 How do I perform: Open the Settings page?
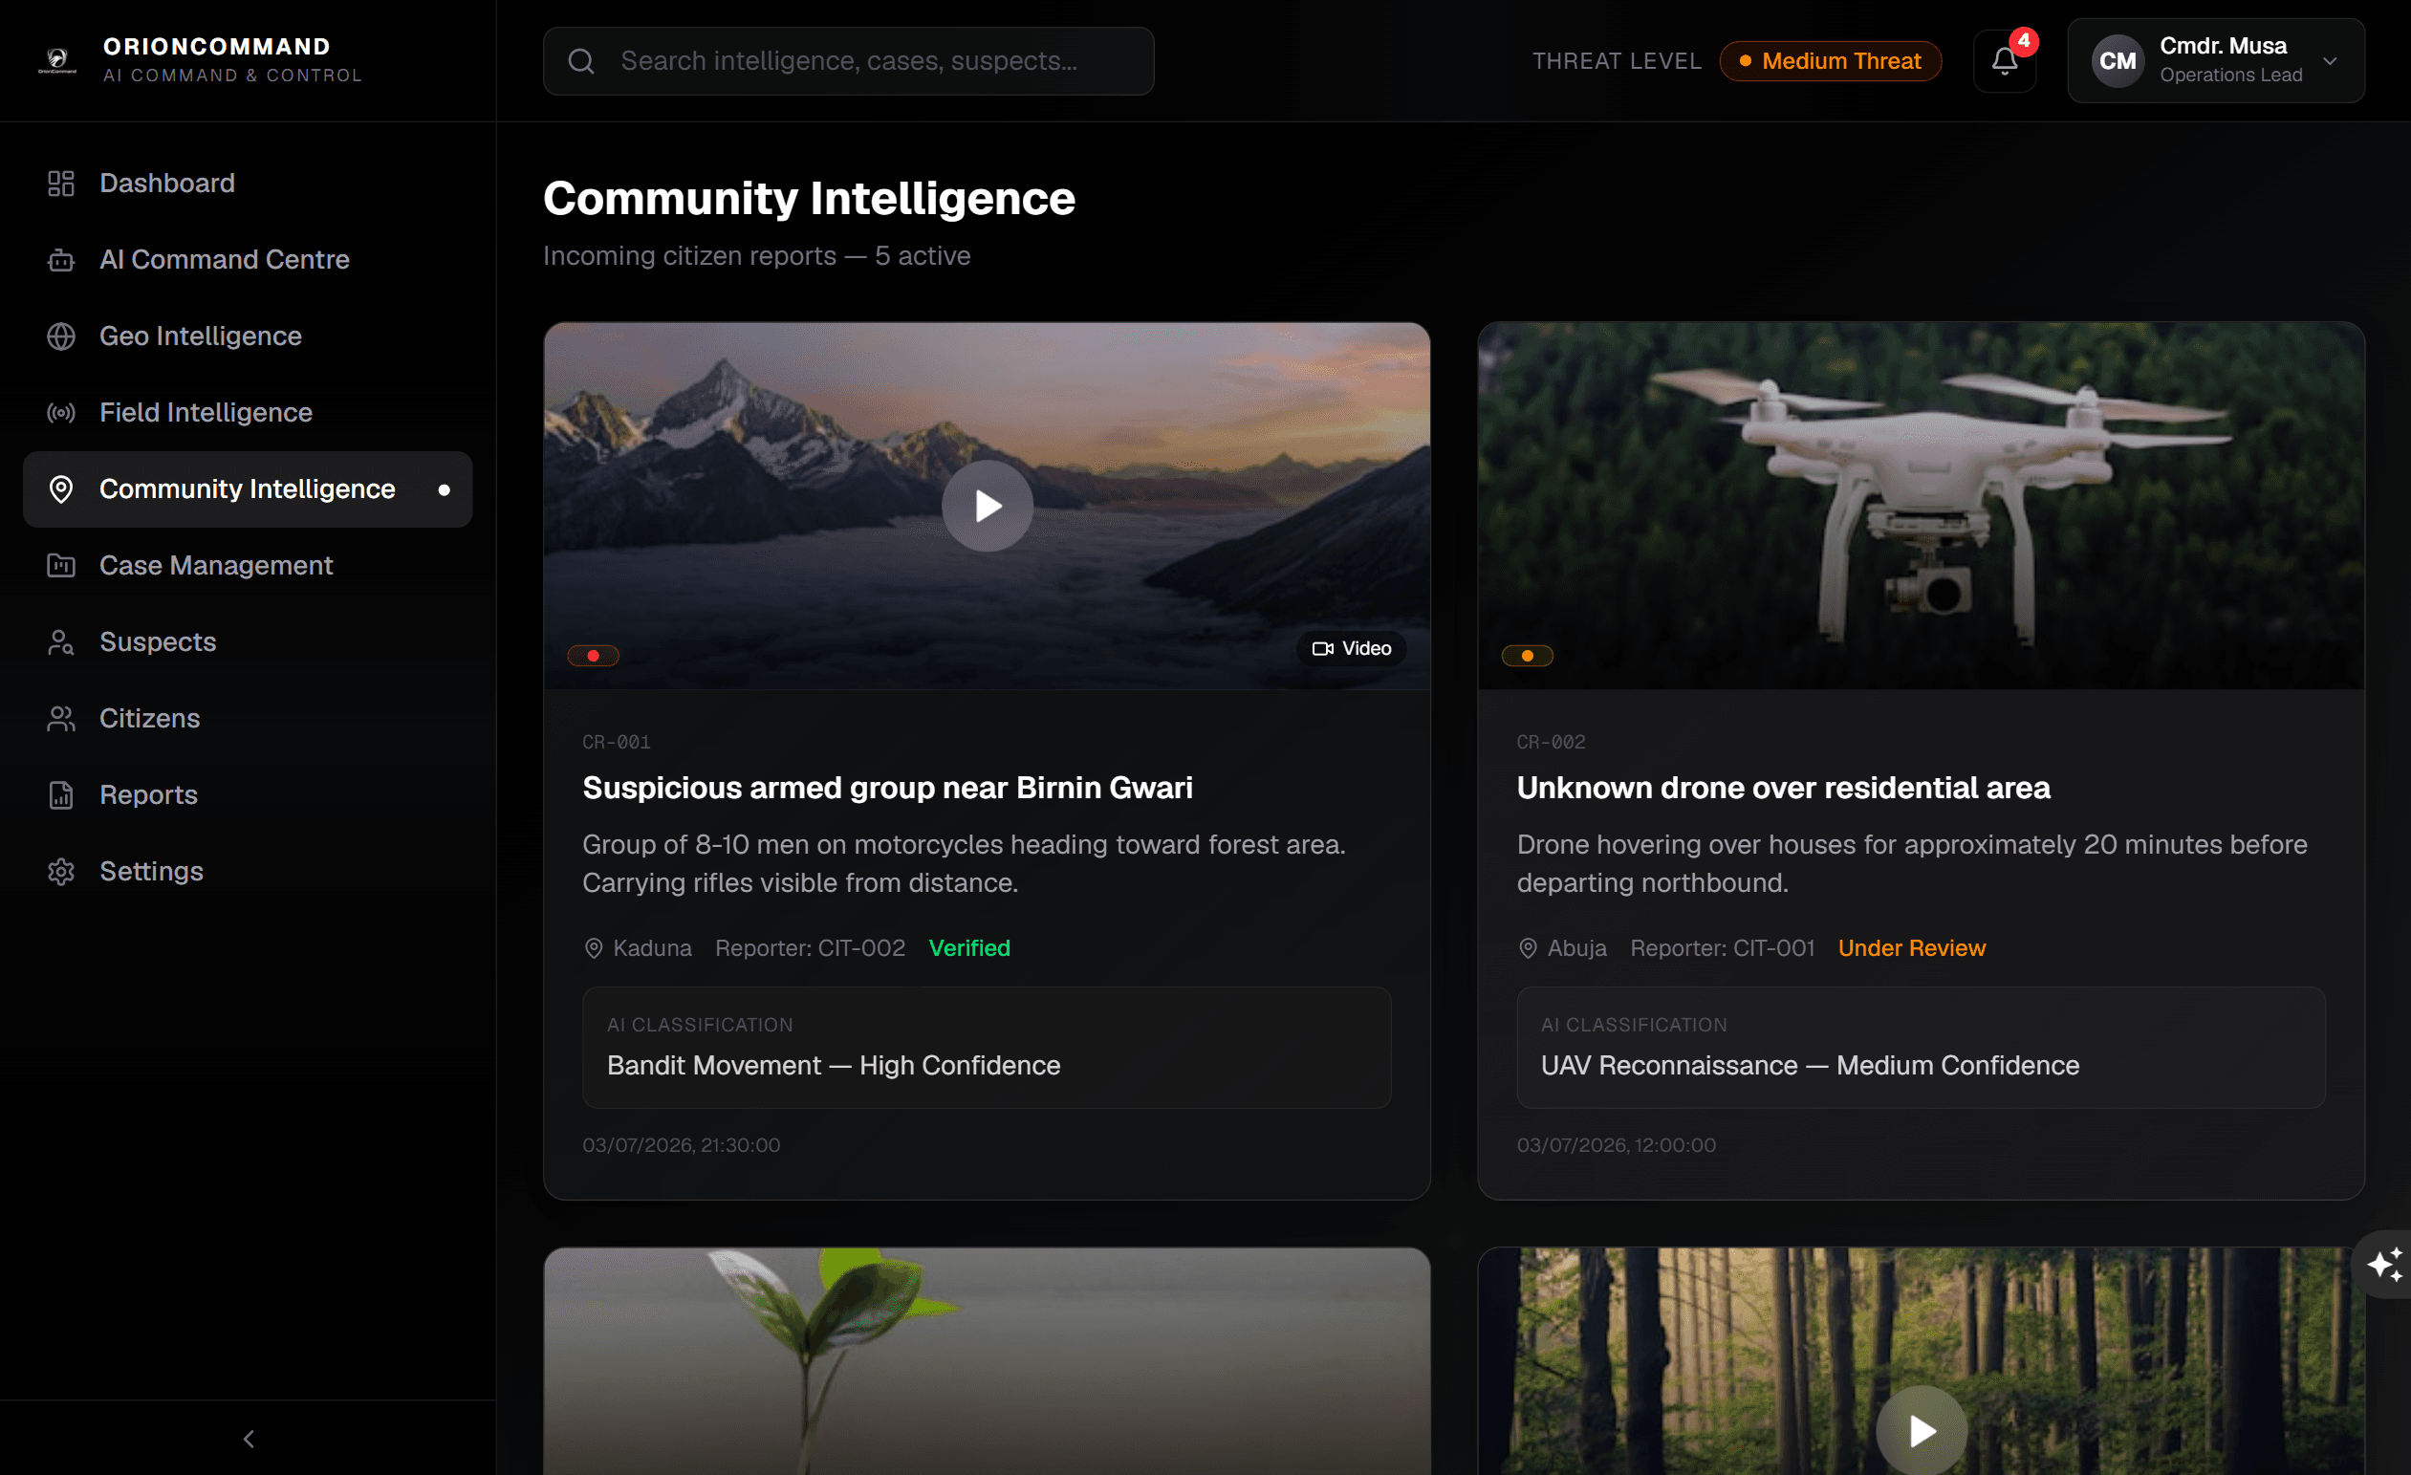248,872
